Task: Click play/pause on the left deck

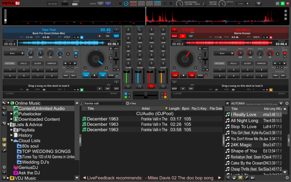Action: [103, 75]
